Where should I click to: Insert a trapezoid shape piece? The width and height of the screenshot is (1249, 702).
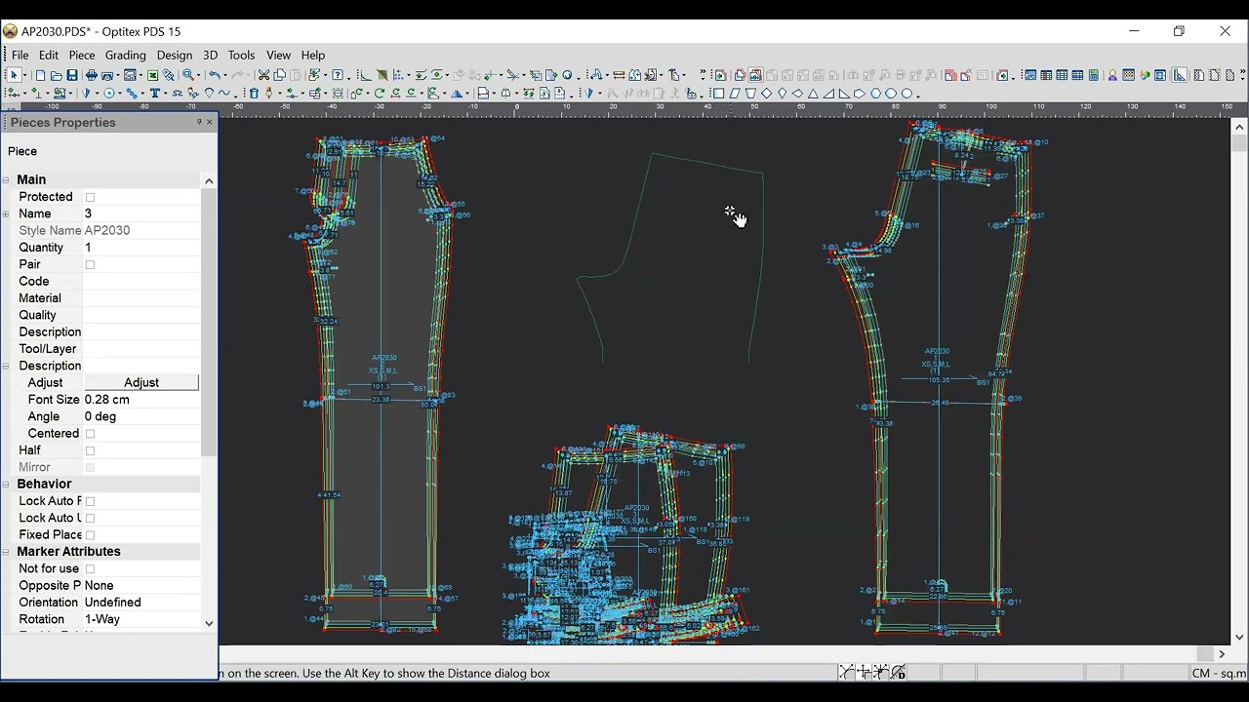coord(750,94)
